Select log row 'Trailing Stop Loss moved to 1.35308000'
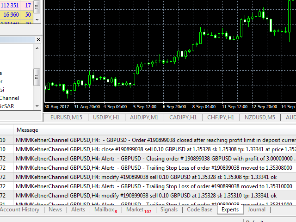This screenshot has width=296, height=222. pyautogui.click(x=148, y=168)
